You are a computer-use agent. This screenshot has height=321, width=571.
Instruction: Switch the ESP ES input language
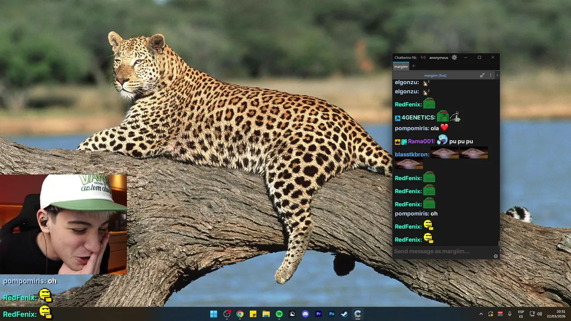[521, 314]
